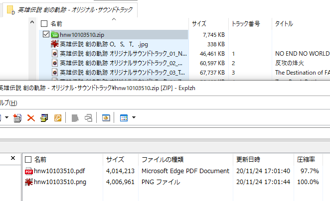Click the Explzh window title bar text
Image resolution: width=330 pixels, height=201 pixels.
coord(97,88)
